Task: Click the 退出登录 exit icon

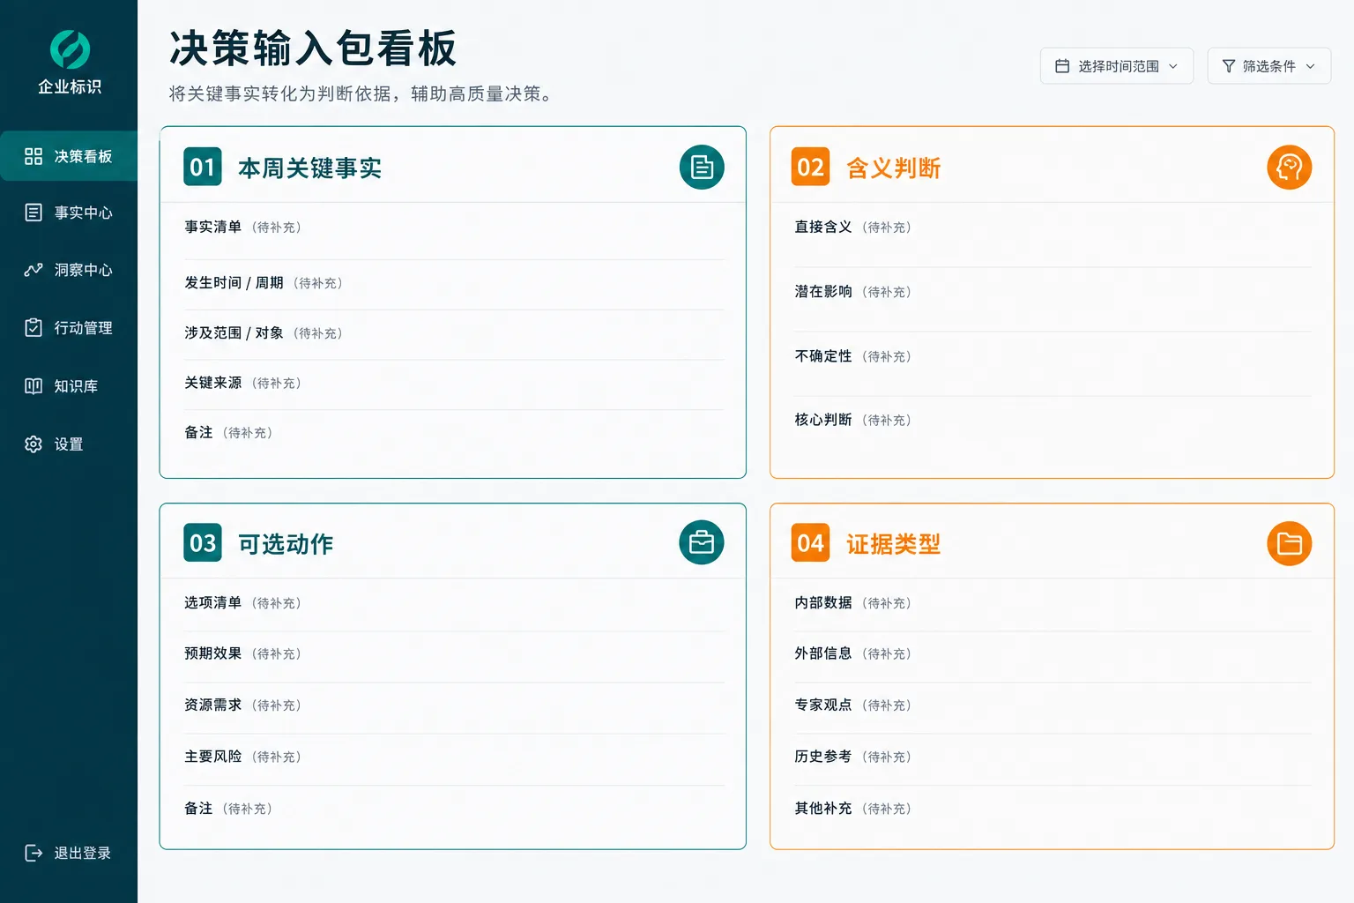Action: [33, 853]
